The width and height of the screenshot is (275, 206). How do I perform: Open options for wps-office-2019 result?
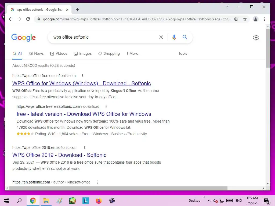84,148
